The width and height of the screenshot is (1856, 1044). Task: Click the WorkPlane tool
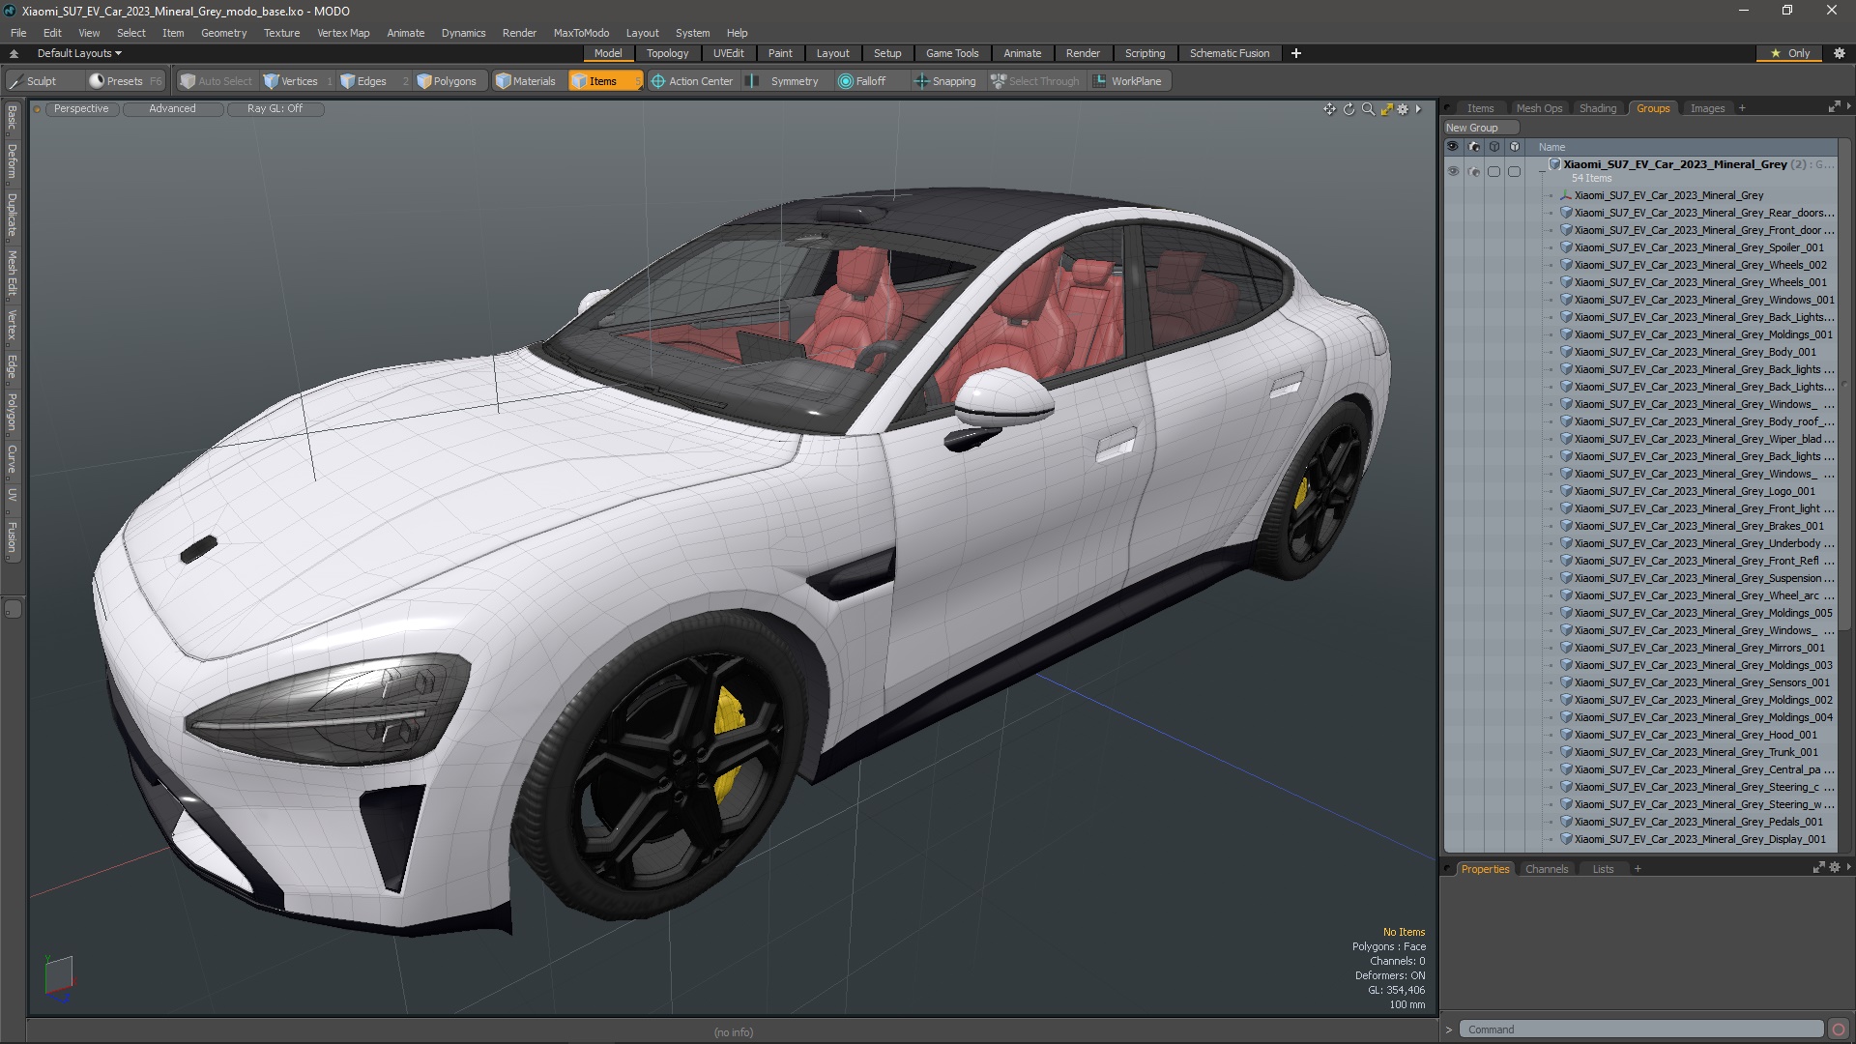[1128, 81]
